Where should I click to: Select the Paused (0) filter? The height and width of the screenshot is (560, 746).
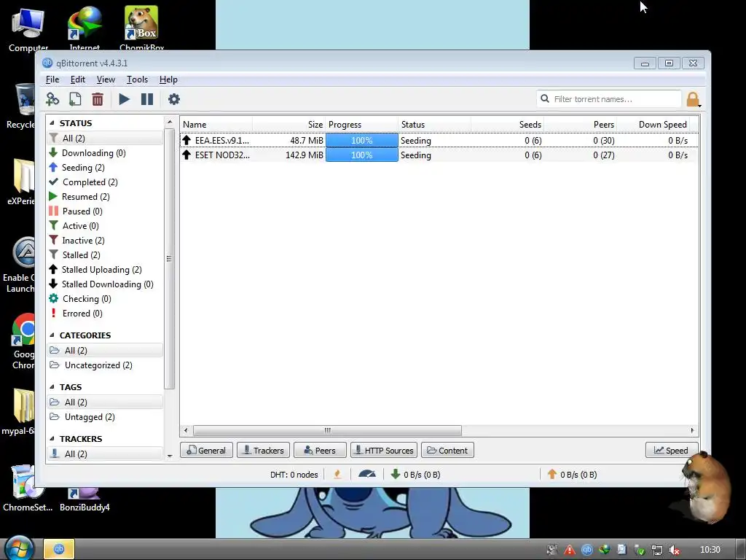point(105,211)
